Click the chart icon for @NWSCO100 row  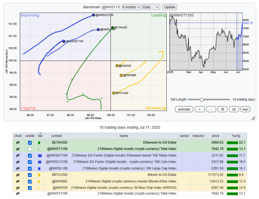coord(18,162)
